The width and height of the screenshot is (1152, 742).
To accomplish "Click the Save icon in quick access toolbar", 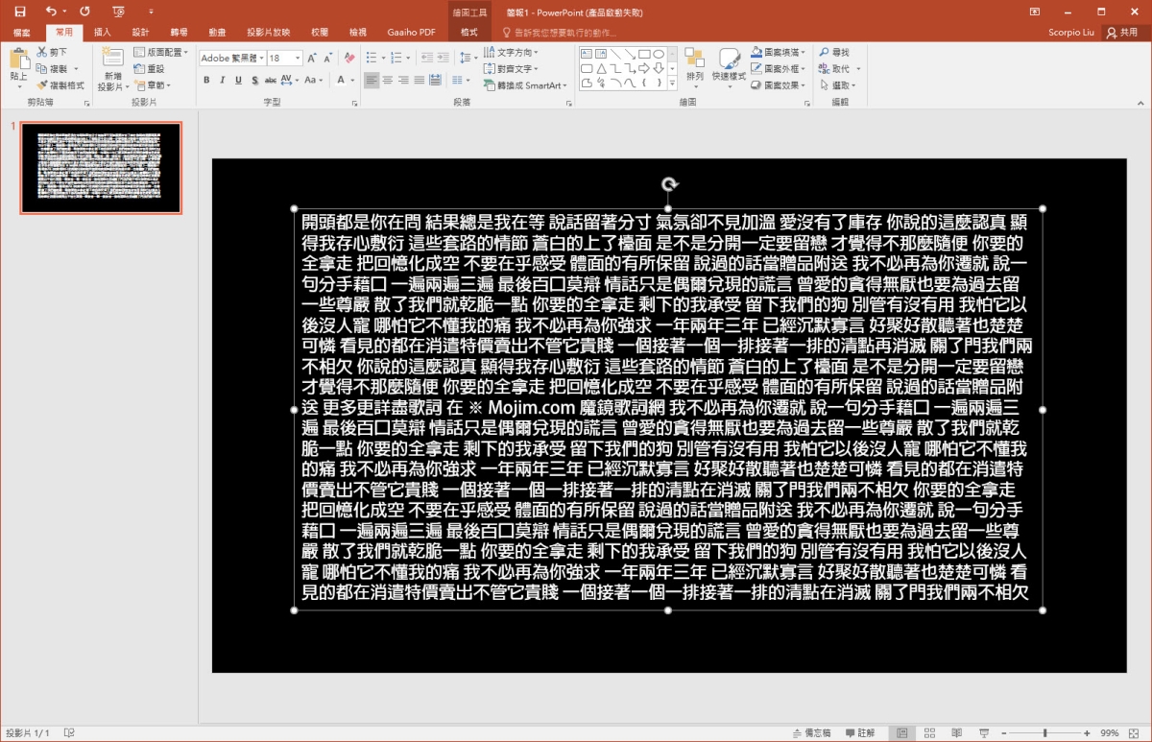I will (19, 12).
